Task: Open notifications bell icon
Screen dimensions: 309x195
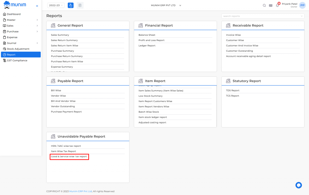Action: coord(277,5)
